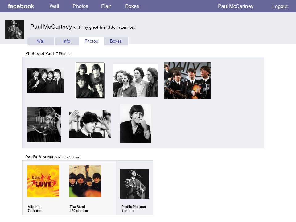The image size is (296, 222).
Task: Click the '1 photo' label
Action: pyautogui.click(x=128, y=211)
